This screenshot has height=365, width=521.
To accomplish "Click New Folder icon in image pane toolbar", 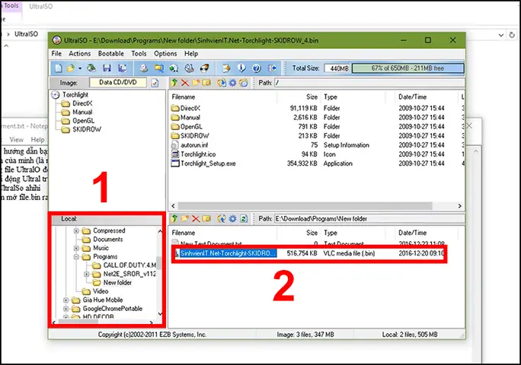I will tap(196, 83).
